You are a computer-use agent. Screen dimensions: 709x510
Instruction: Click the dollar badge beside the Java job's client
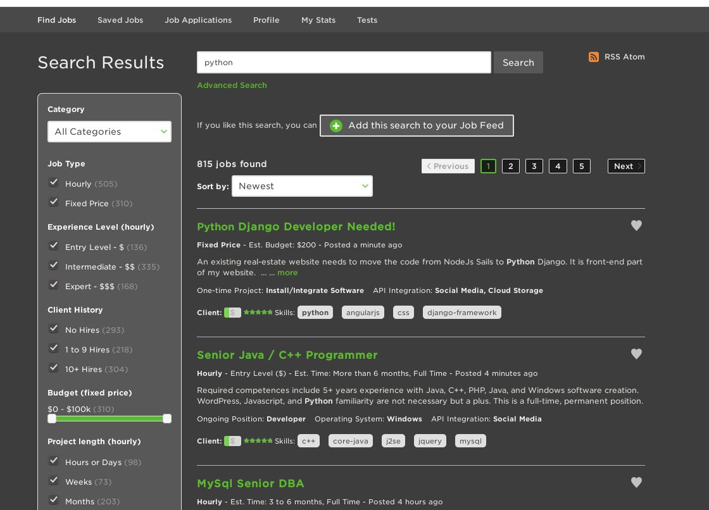click(232, 440)
